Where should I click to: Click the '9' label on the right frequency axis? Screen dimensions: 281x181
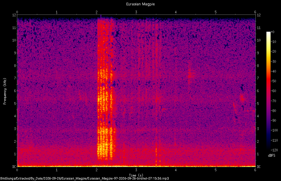point(258,53)
